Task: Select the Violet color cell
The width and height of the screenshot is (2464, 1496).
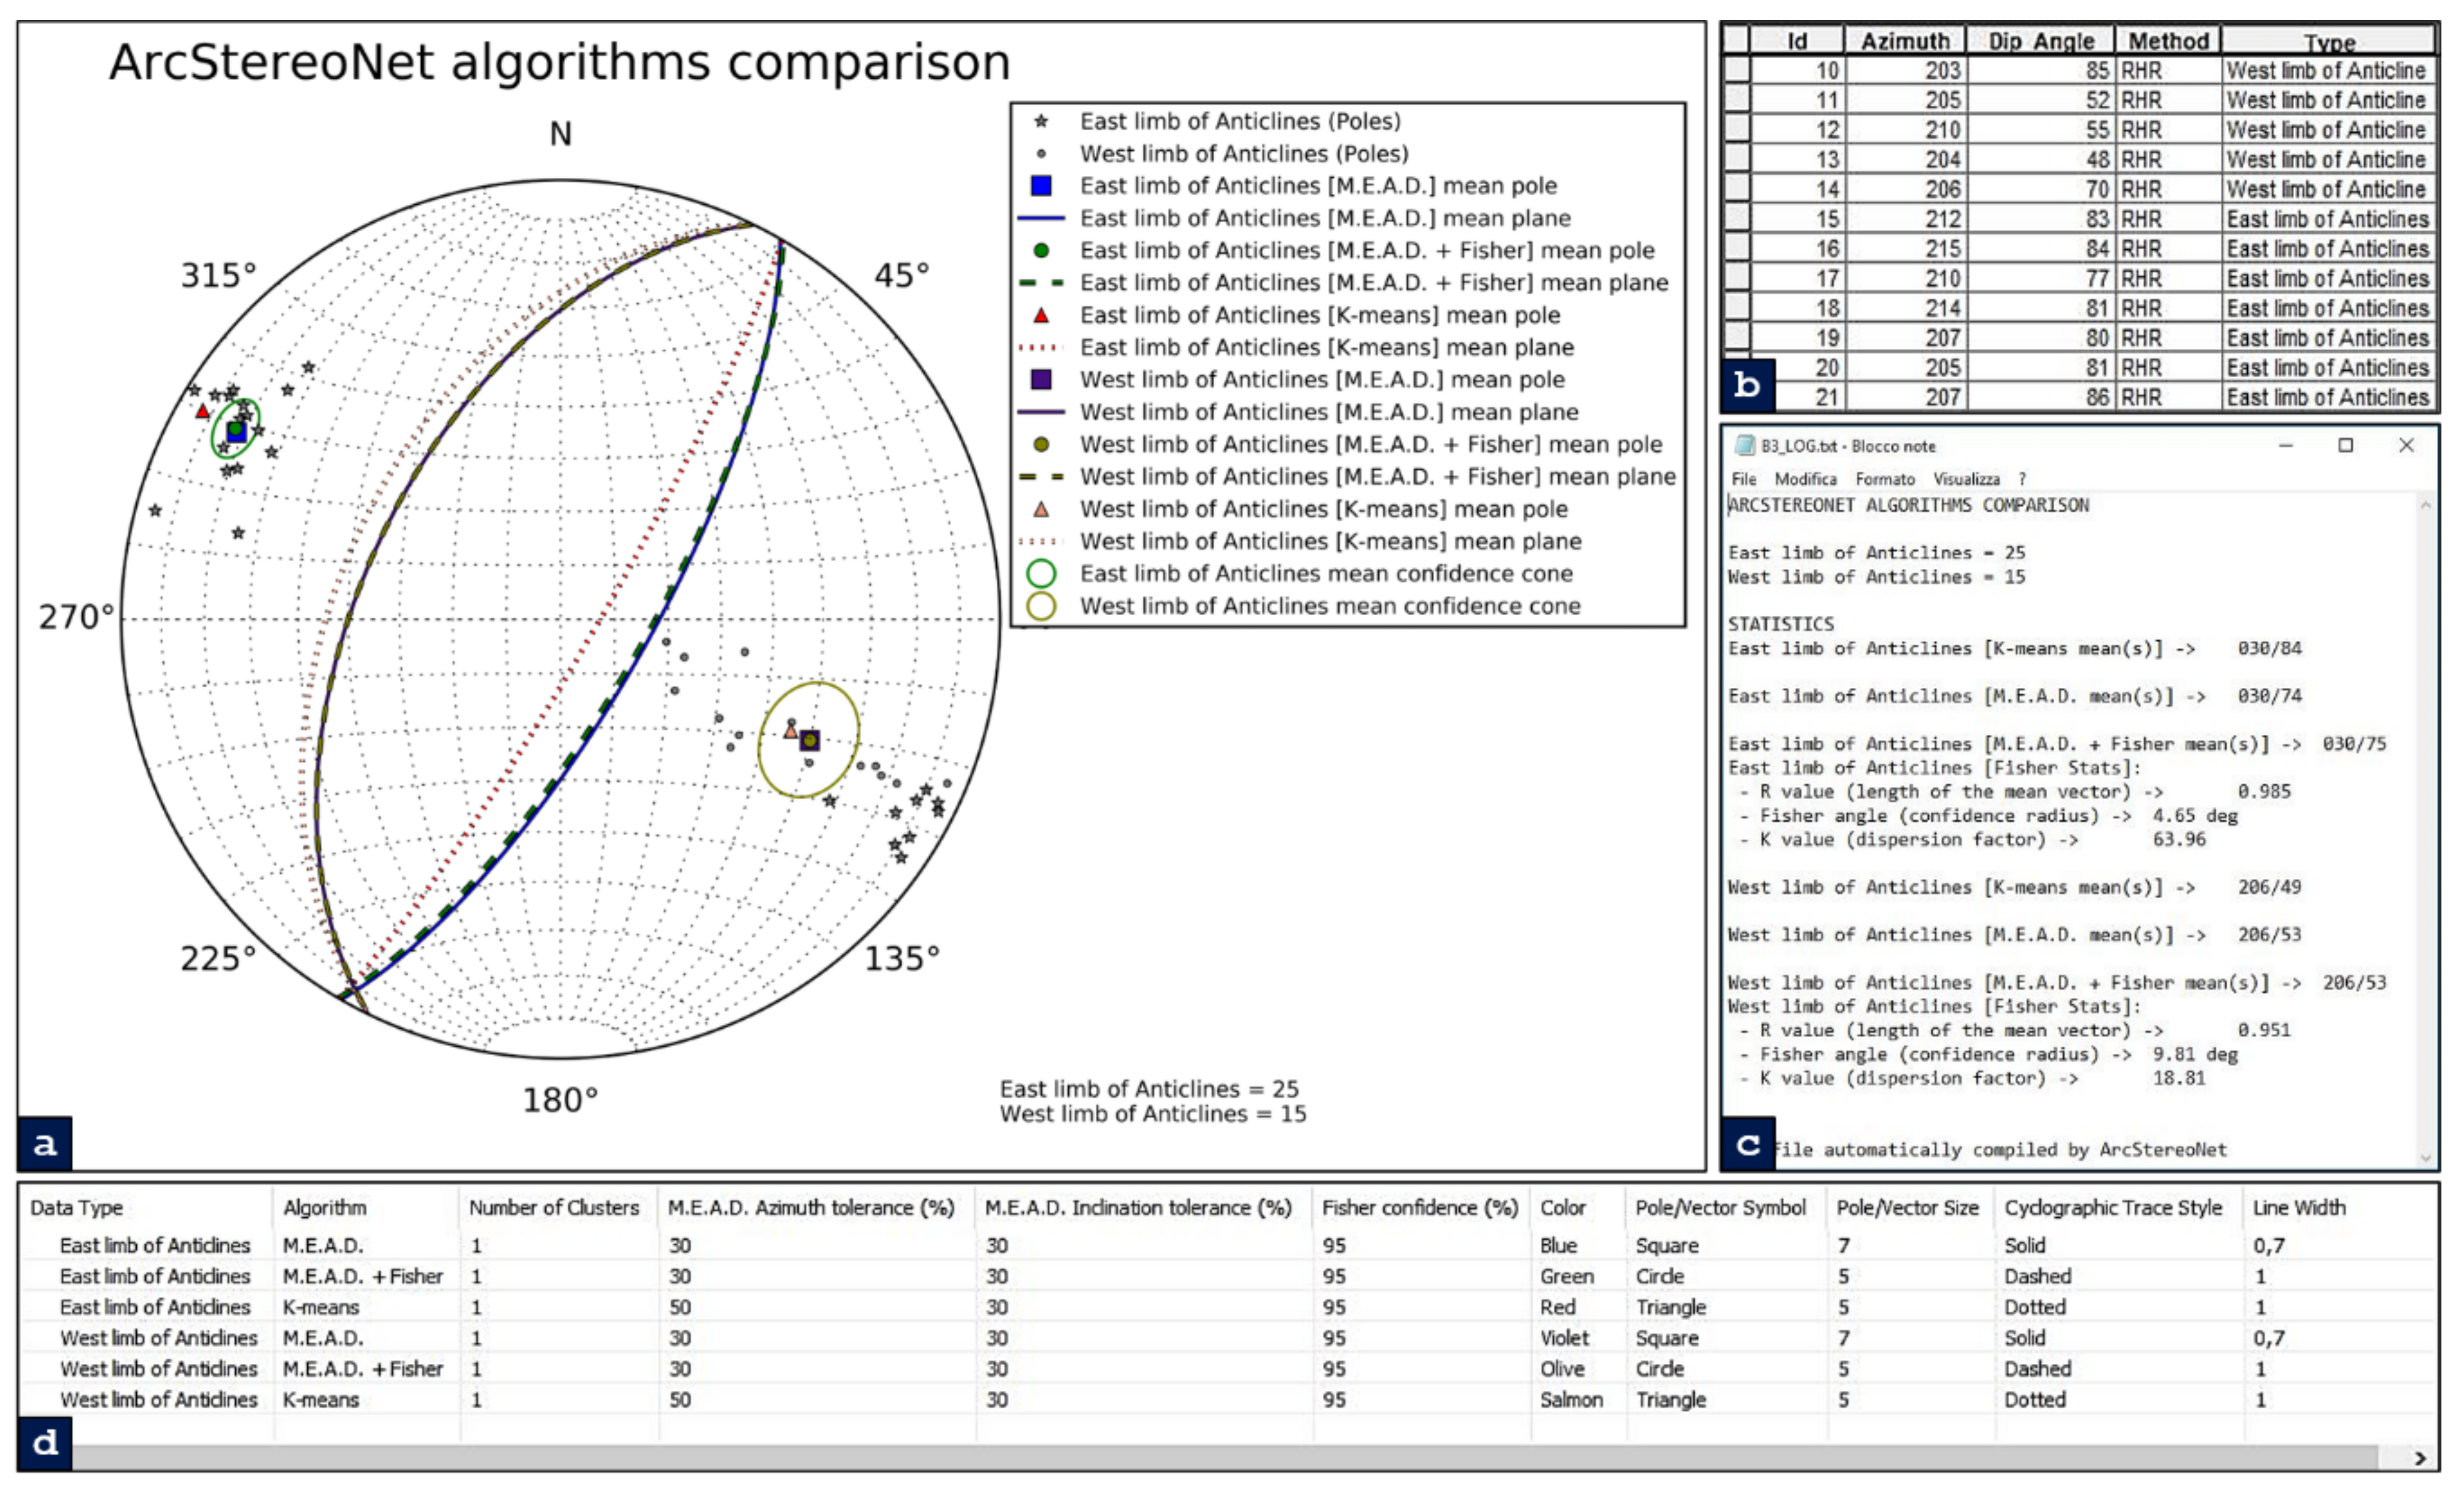Action: tap(1565, 1338)
